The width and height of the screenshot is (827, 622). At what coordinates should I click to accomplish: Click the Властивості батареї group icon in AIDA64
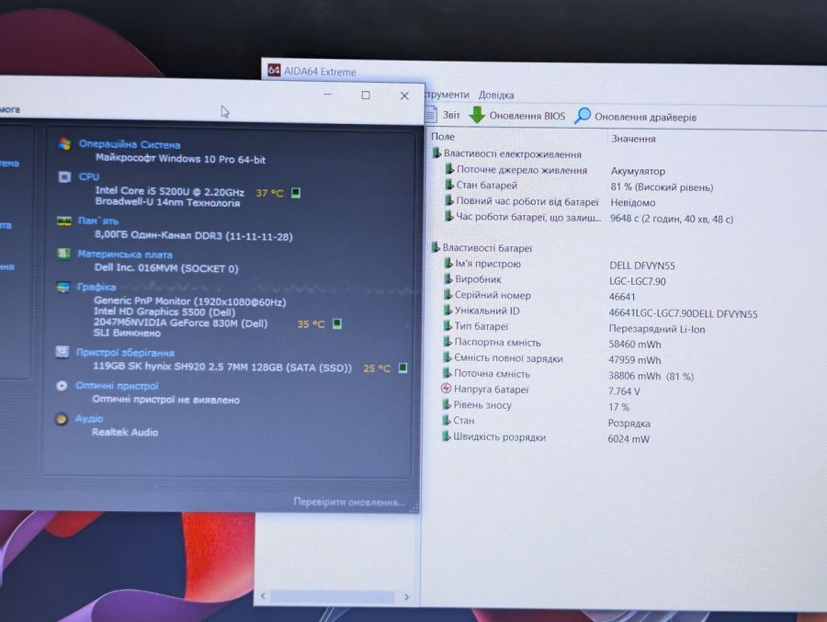click(436, 247)
